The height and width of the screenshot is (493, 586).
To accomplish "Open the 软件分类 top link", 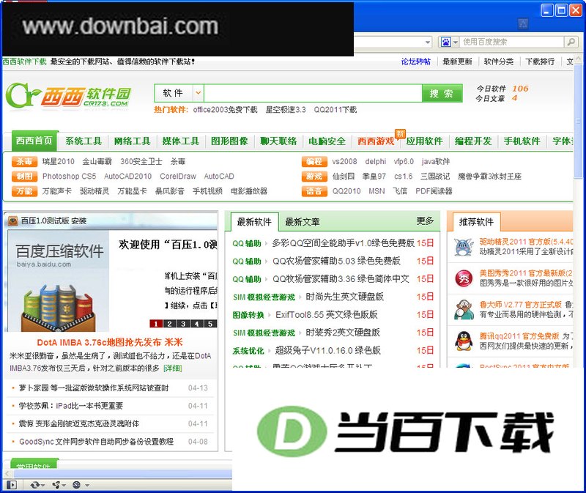I will tap(499, 62).
